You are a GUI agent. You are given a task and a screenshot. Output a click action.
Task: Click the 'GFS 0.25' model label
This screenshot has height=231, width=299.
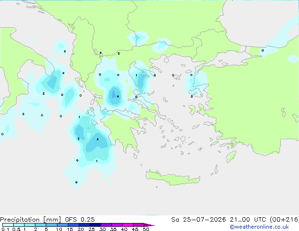pos(80,220)
